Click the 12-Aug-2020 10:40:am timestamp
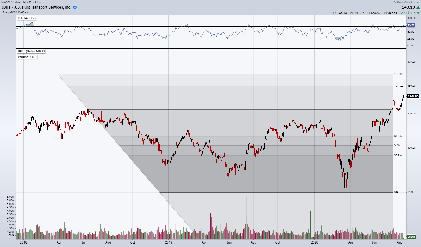The width and height of the screenshot is (421, 247). [x=15, y=12]
